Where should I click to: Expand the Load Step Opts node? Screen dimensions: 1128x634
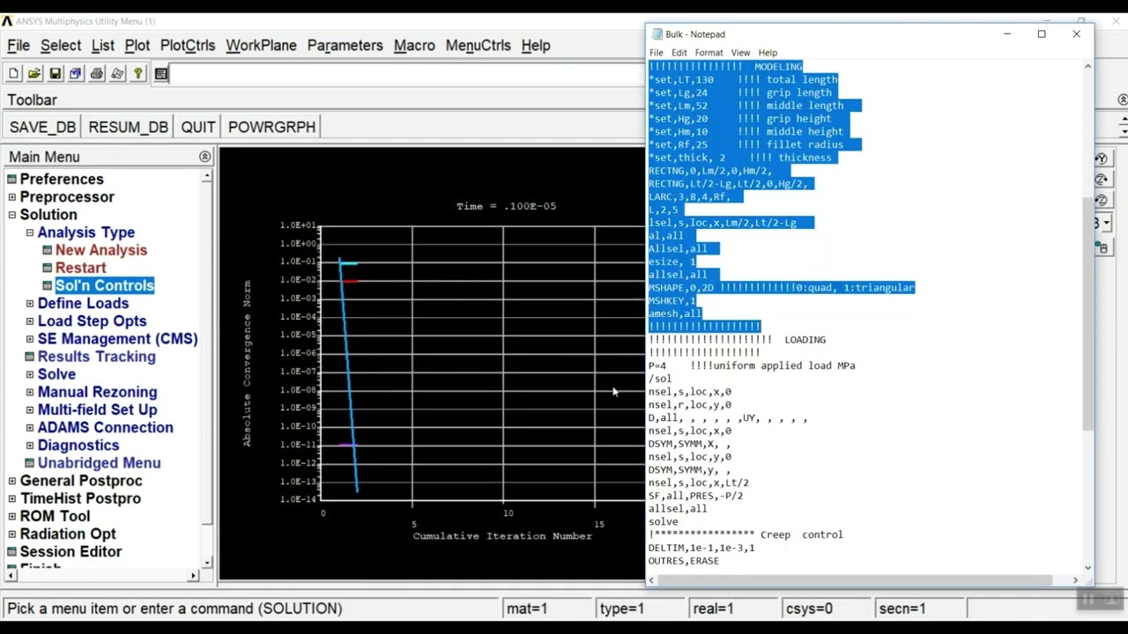pos(30,321)
